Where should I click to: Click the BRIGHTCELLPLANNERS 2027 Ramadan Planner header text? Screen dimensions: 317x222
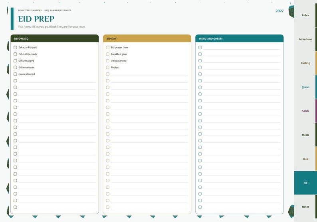(44, 10)
